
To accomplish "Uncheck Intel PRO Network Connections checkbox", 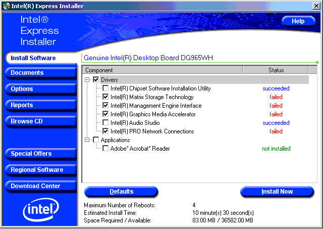I will [x=105, y=131].
